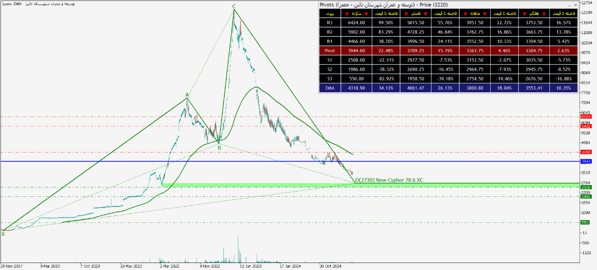This screenshot has width=597, height=270.
Task: Select the X point label at the pattern start
Action: 3,234
